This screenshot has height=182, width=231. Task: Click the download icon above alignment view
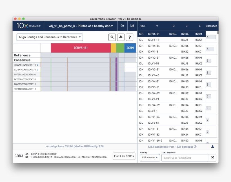pyautogui.click(x=121, y=37)
